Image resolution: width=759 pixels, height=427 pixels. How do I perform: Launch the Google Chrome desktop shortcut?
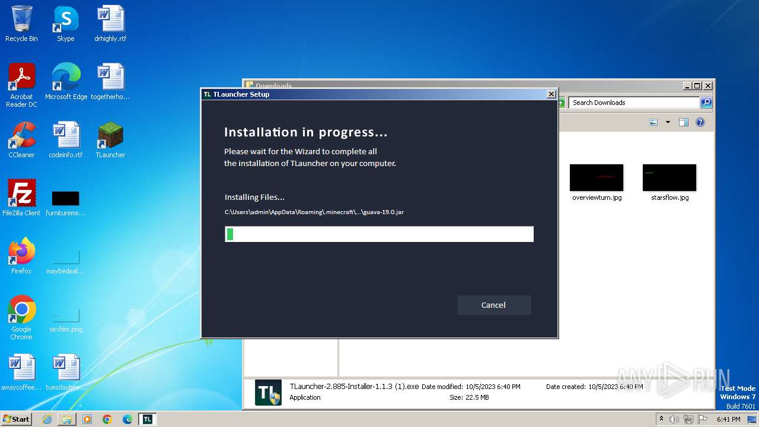pyautogui.click(x=21, y=318)
